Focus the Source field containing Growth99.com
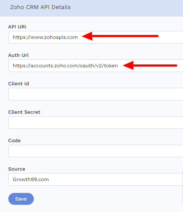 [x=96, y=179]
